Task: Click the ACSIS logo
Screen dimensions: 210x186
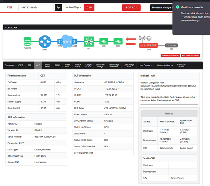Action: click(x=9, y=8)
